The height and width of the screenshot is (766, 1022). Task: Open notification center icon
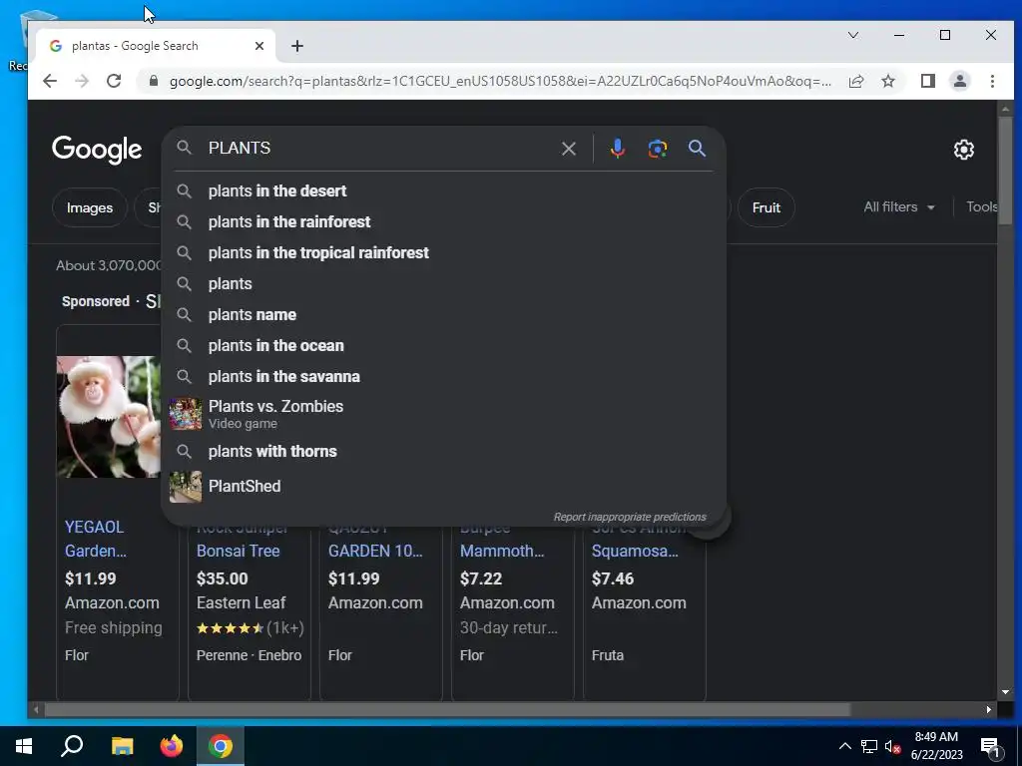989,746
